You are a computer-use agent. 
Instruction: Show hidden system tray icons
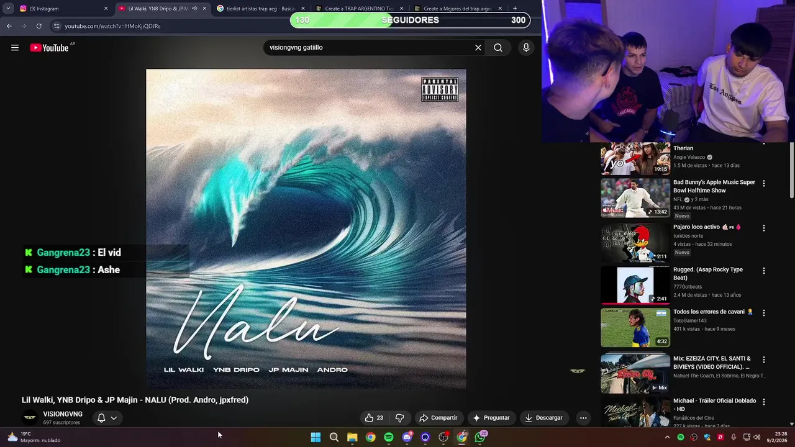[668, 437]
